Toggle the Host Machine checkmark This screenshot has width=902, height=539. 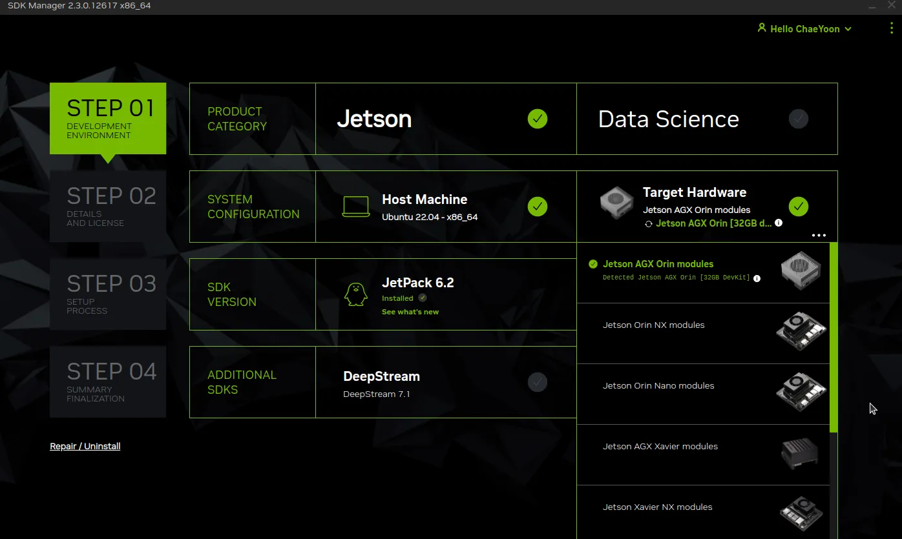(x=538, y=207)
